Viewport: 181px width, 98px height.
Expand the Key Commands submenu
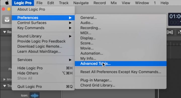[43, 28]
